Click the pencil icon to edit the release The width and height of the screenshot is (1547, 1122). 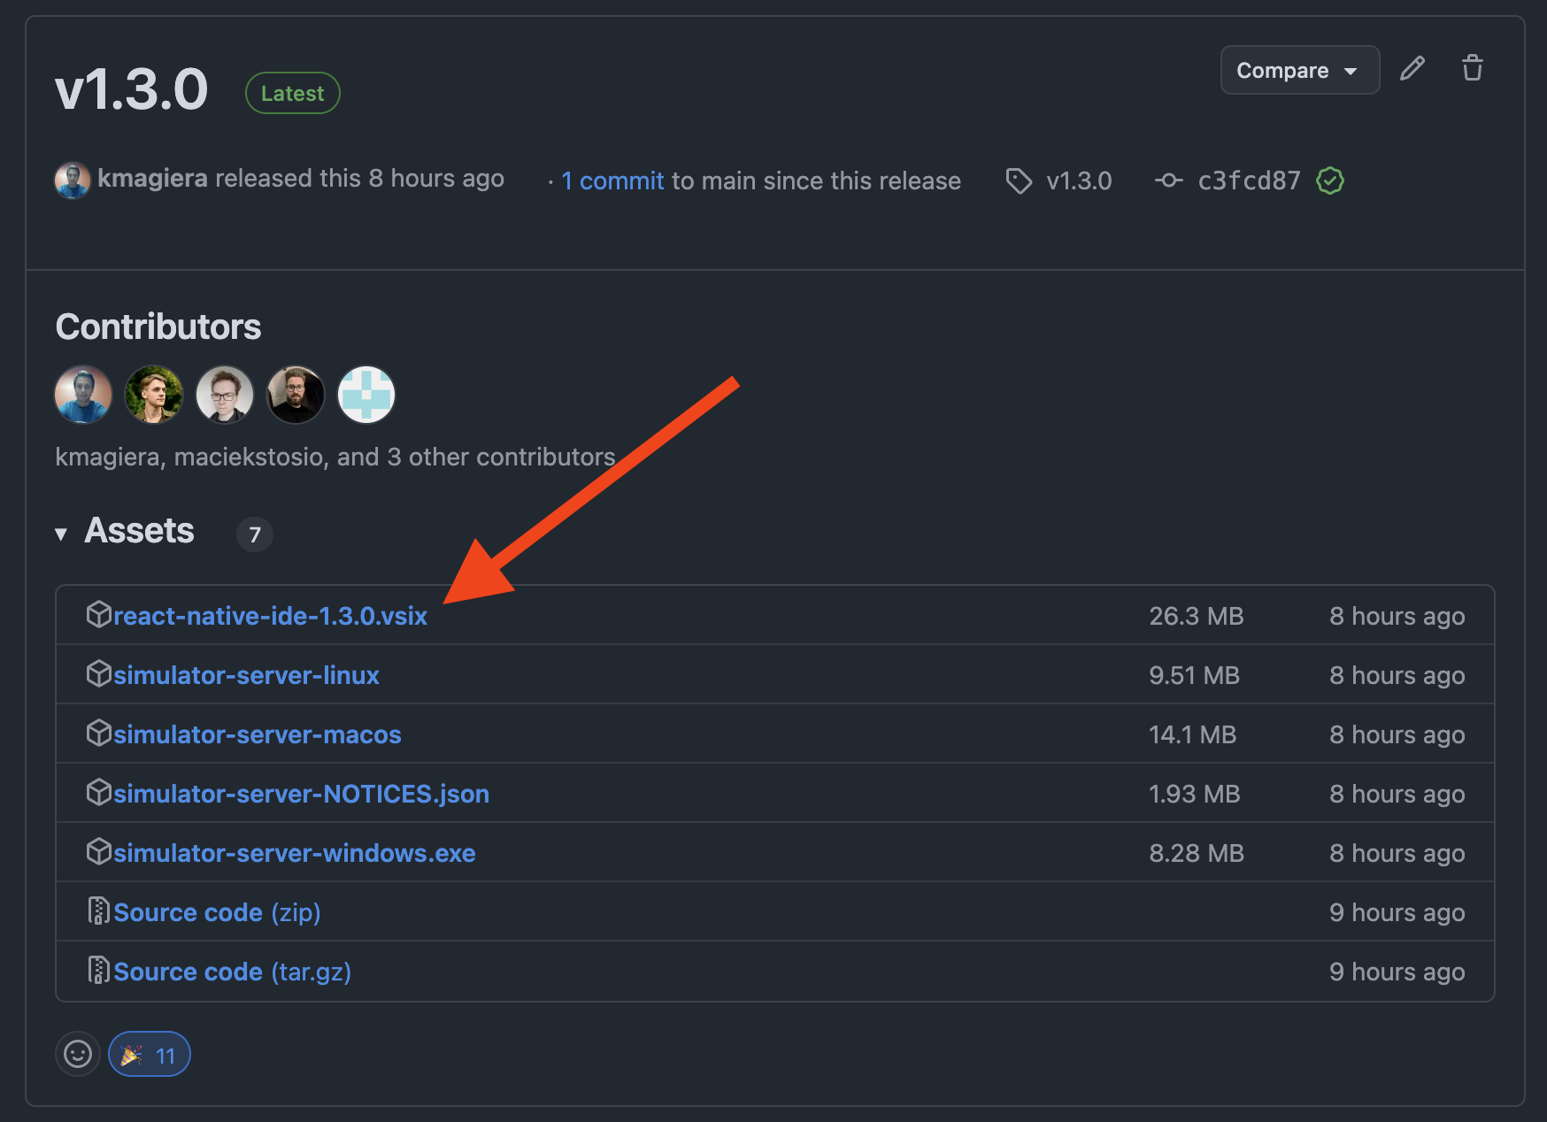(x=1412, y=68)
